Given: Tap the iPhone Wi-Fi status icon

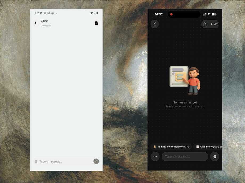Looking at the screenshot, I should [x=209, y=14].
